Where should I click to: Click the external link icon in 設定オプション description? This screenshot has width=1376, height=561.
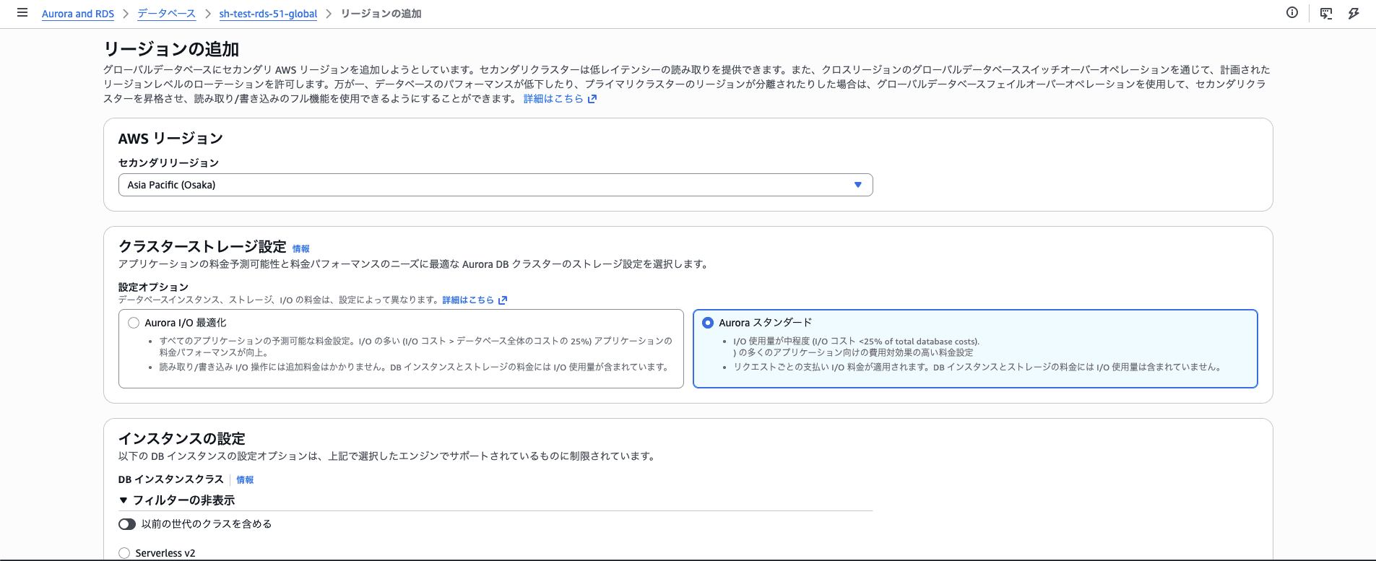coord(503,300)
